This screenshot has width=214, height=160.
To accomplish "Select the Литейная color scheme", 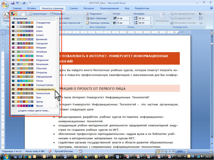I will 33,52.
